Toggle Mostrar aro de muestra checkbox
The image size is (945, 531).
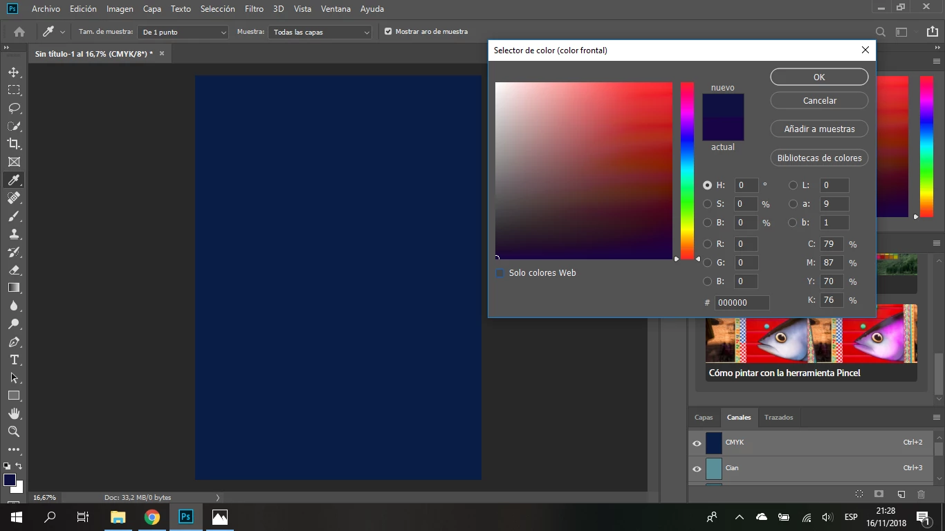388,32
